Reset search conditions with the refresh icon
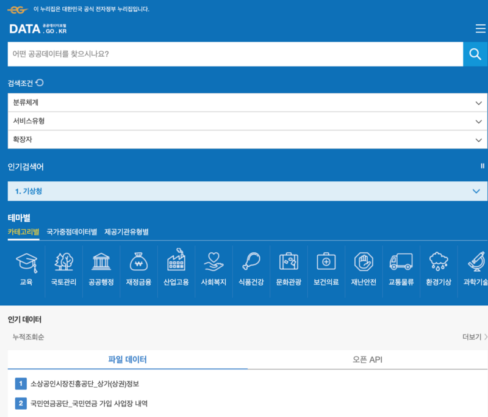488x417 pixels. (x=39, y=82)
